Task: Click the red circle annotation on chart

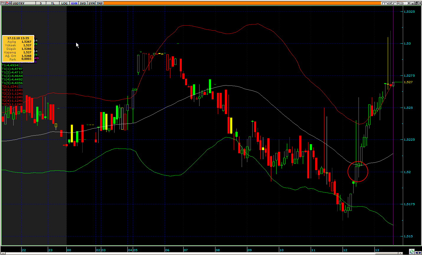Action: 358,171
